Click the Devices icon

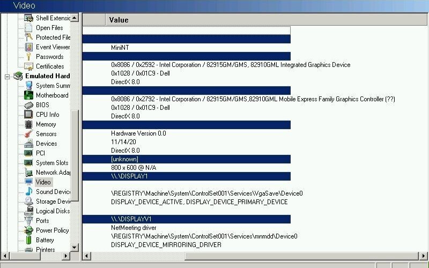28,144
